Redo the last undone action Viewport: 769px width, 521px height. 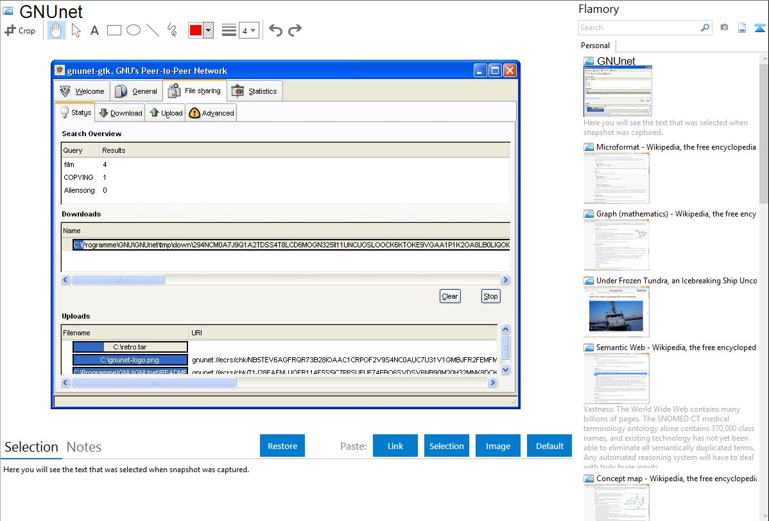pos(295,30)
